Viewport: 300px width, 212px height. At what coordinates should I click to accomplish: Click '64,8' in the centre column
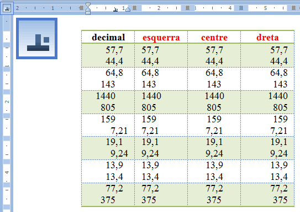pos(214,73)
